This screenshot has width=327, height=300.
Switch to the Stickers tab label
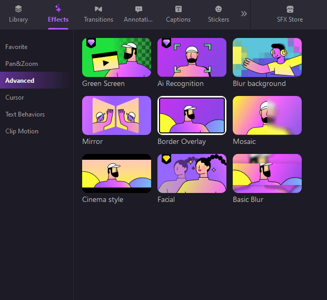click(x=219, y=20)
